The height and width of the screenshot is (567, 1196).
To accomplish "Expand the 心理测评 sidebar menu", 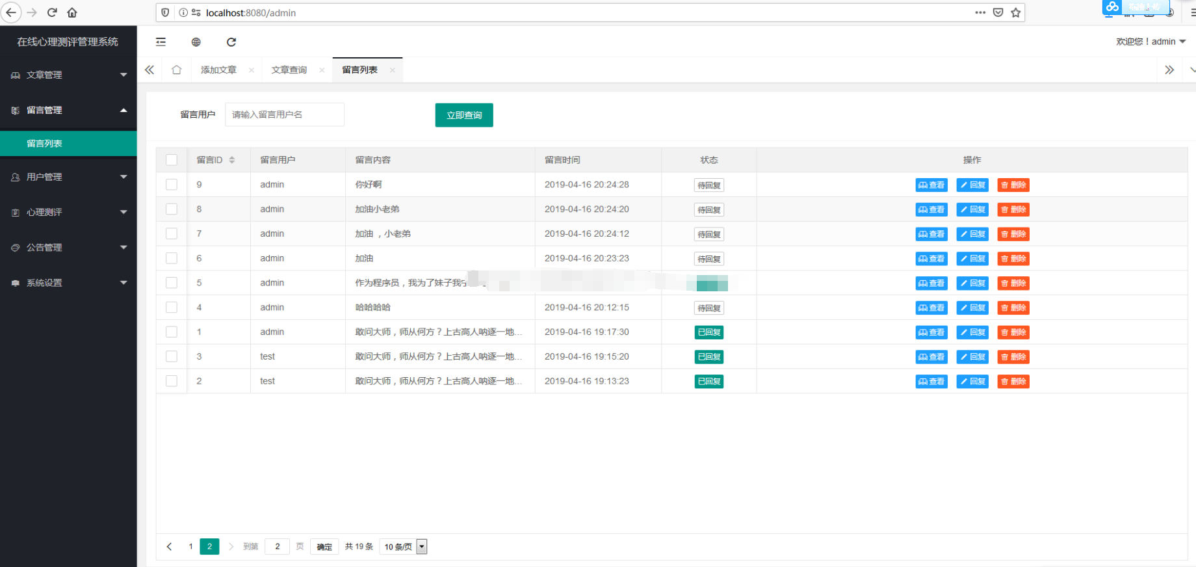I will coord(68,212).
